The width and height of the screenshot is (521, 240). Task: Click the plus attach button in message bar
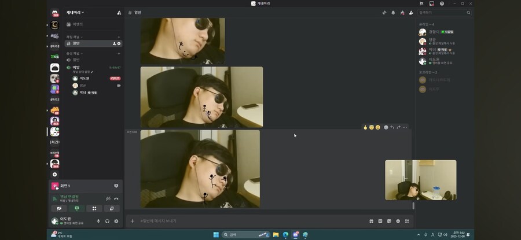point(132,221)
